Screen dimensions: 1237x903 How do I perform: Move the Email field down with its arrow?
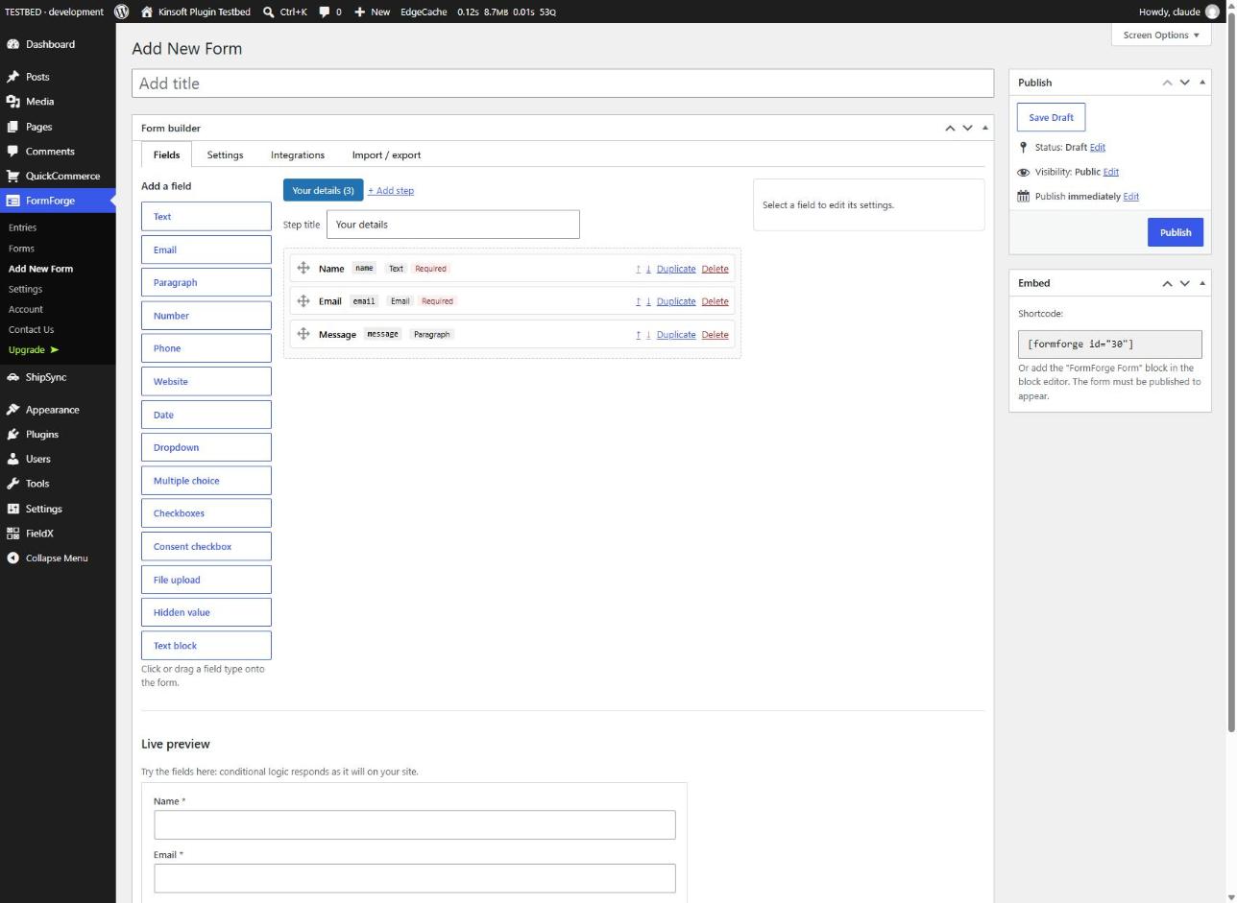click(648, 301)
